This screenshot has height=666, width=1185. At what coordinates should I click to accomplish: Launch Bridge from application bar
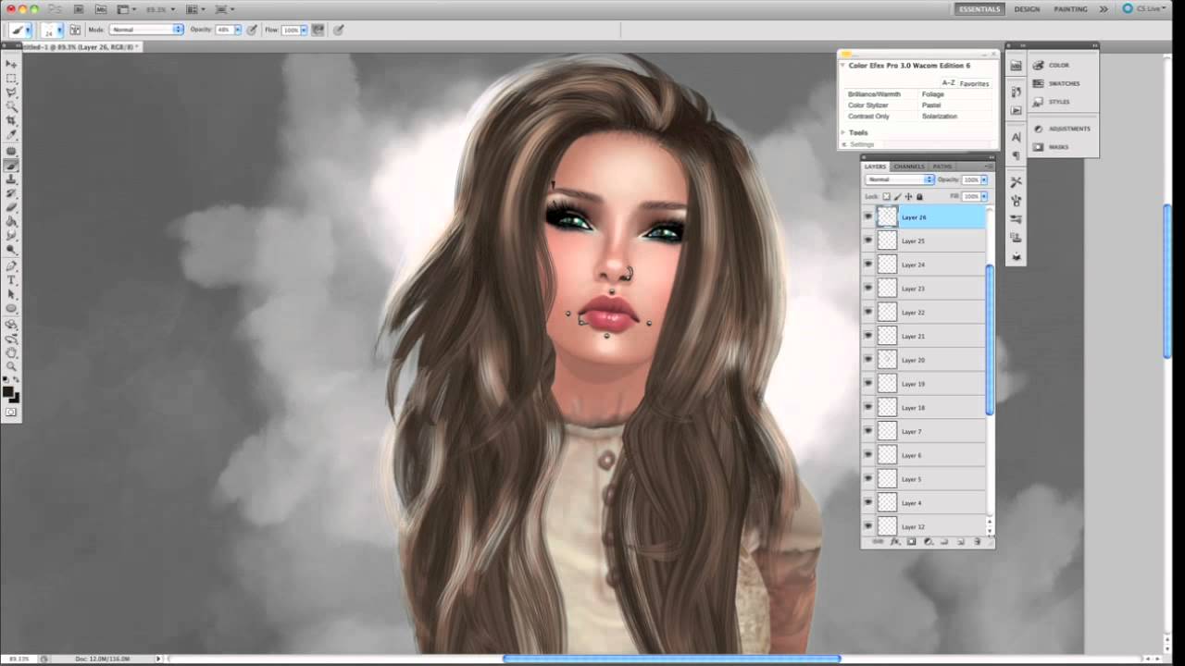click(x=78, y=9)
